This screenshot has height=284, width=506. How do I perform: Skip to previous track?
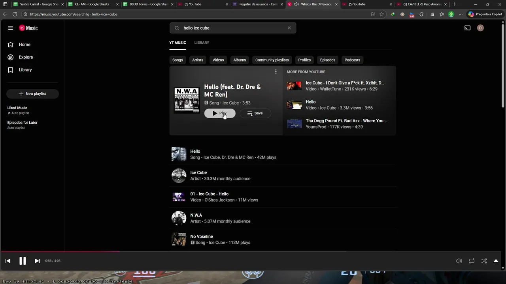pos(8,261)
